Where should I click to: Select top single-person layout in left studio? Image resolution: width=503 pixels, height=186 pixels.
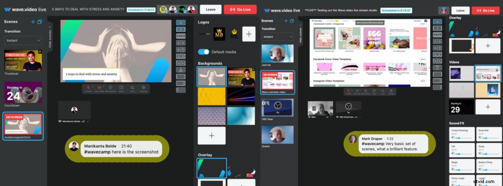pyautogui.click(x=181, y=23)
